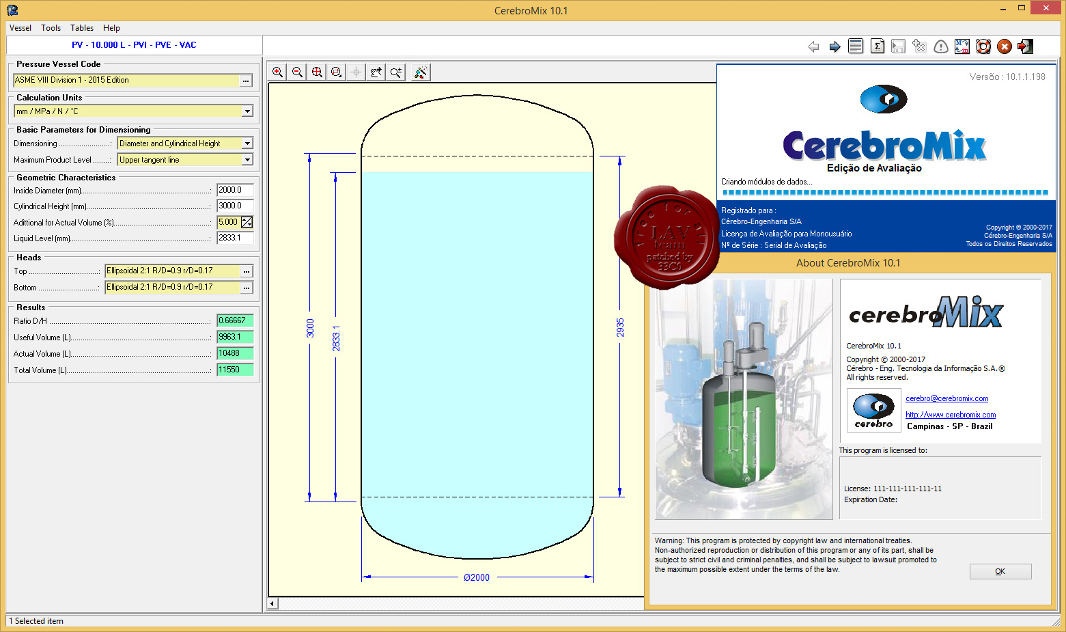Click the '1 Selected item' status bar text
This screenshot has height=632, width=1066.
click(x=36, y=621)
